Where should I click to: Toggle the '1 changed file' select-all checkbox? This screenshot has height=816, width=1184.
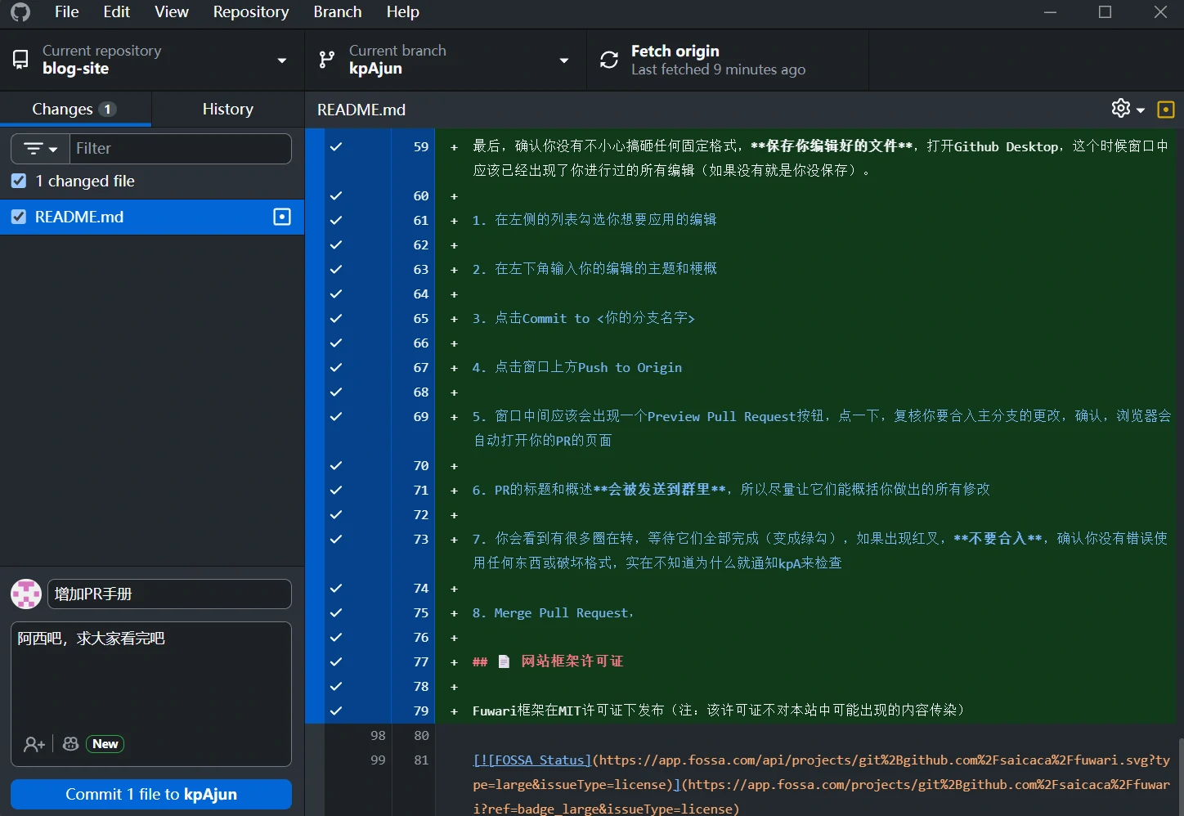point(19,181)
